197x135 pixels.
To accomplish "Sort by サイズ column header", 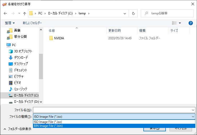I will coord(174,31).
